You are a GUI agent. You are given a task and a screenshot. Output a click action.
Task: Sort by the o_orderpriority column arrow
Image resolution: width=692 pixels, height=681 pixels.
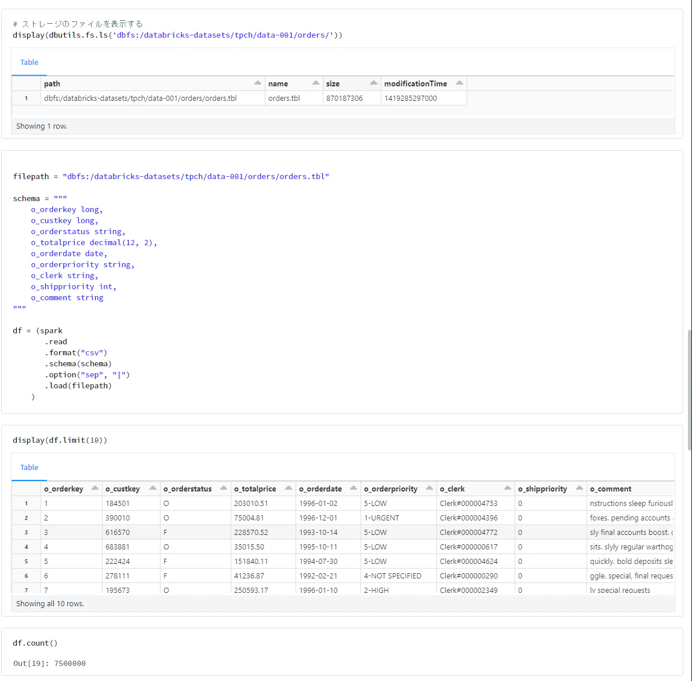pyautogui.click(x=429, y=488)
